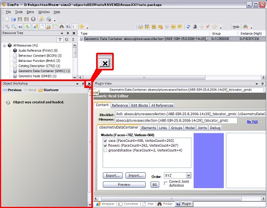Select Geometric Node (GMND) tree item
The width and height of the screenshot is (267, 208).
pos(37,76)
